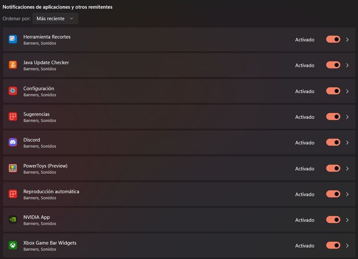Click the Sugerencias app icon
The image size is (358, 259).
[x=13, y=117]
